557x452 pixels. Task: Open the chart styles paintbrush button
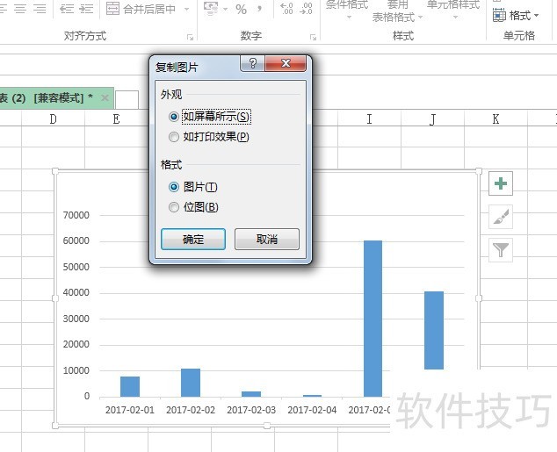click(x=501, y=217)
